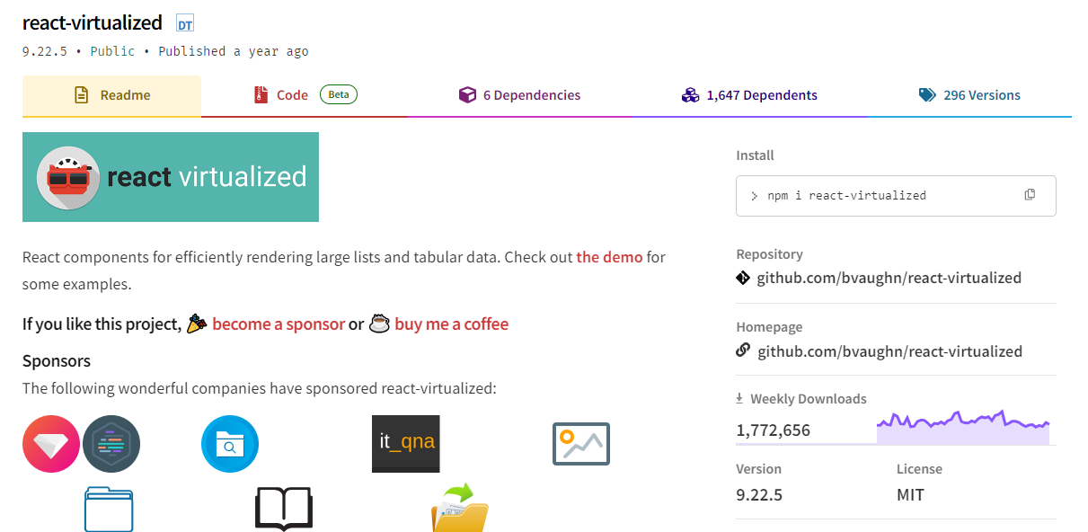Open the pink diamond sponsor logo

pos(51,444)
